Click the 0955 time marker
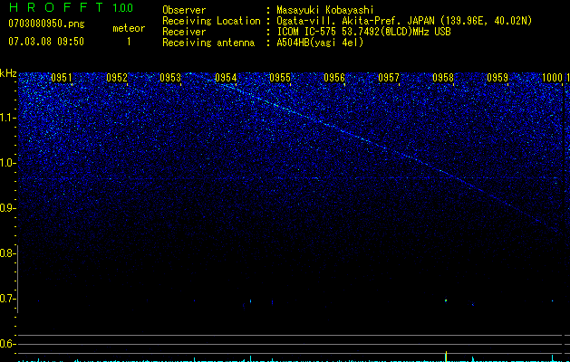 pyautogui.click(x=280, y=78)
